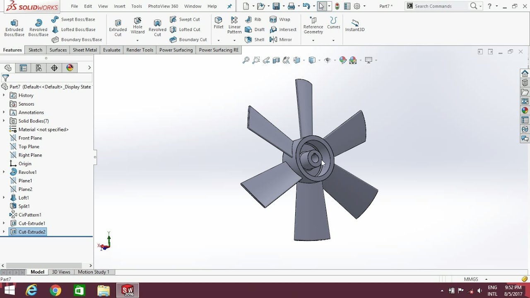Select the Revolved Boss/Base tool

[38, 27]
